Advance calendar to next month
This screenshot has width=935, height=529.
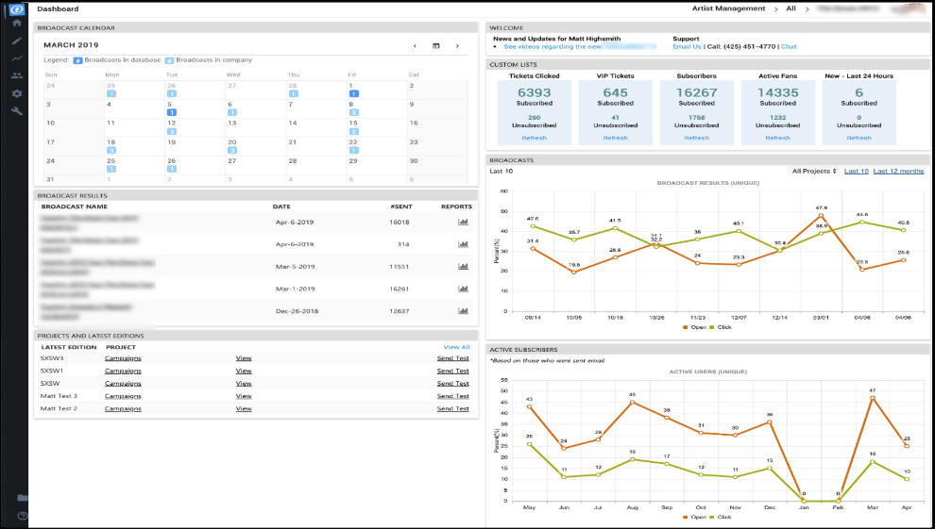457,46
